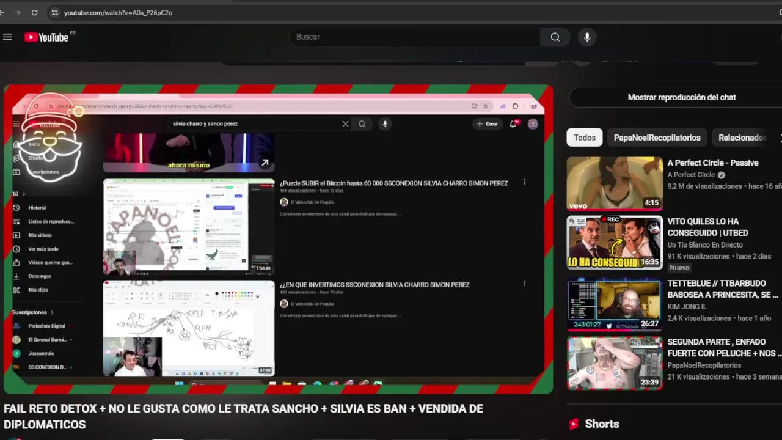Click the 91 K visualizaciones text
This screenshot has height=440, width=782.
[x=700, y=256]
